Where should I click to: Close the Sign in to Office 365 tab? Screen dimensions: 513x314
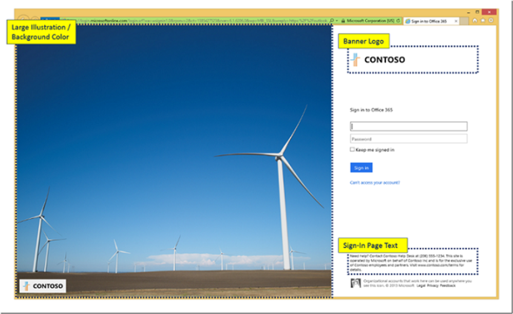point(456,21)
